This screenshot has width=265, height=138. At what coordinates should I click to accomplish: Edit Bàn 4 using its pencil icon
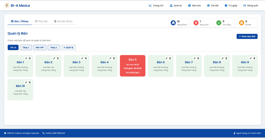tap(110, 58)
